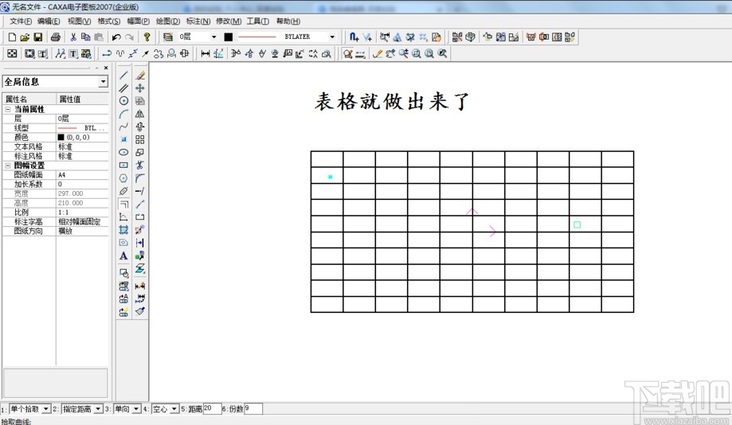Collapse the 图幅设置 group

click(x=8, y=166)
